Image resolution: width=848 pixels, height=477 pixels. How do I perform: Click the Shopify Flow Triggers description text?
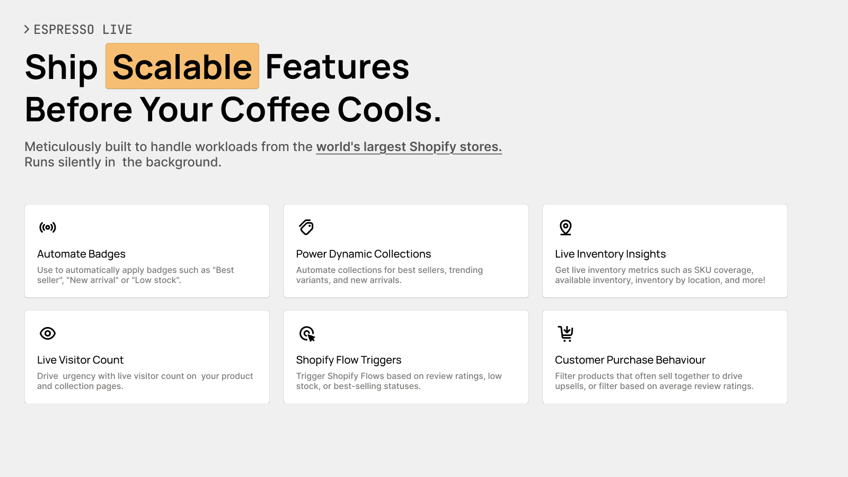coord(399,381)
